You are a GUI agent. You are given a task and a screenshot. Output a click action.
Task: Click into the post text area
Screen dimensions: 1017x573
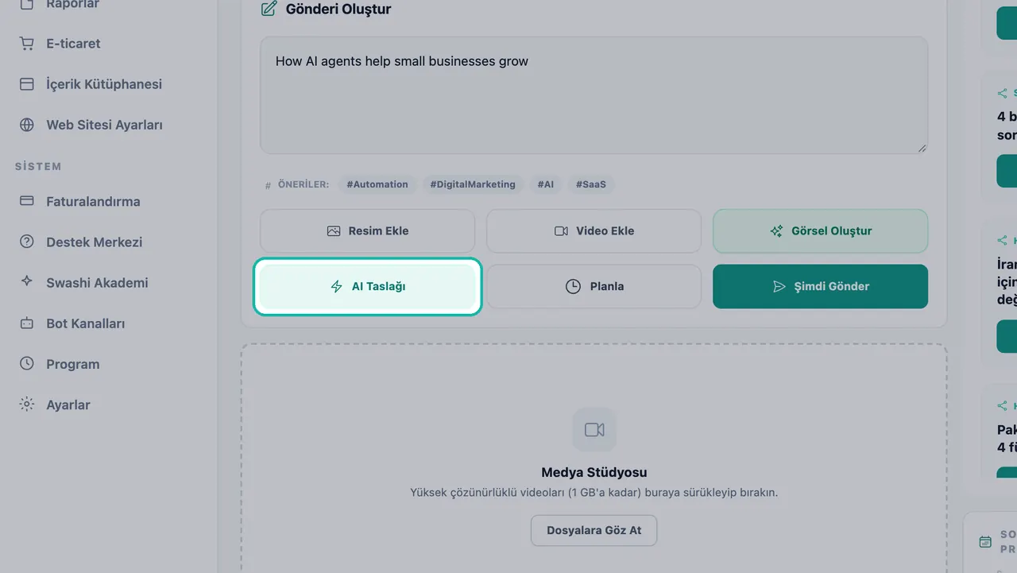pyautogui.click(x=594, y=95)
